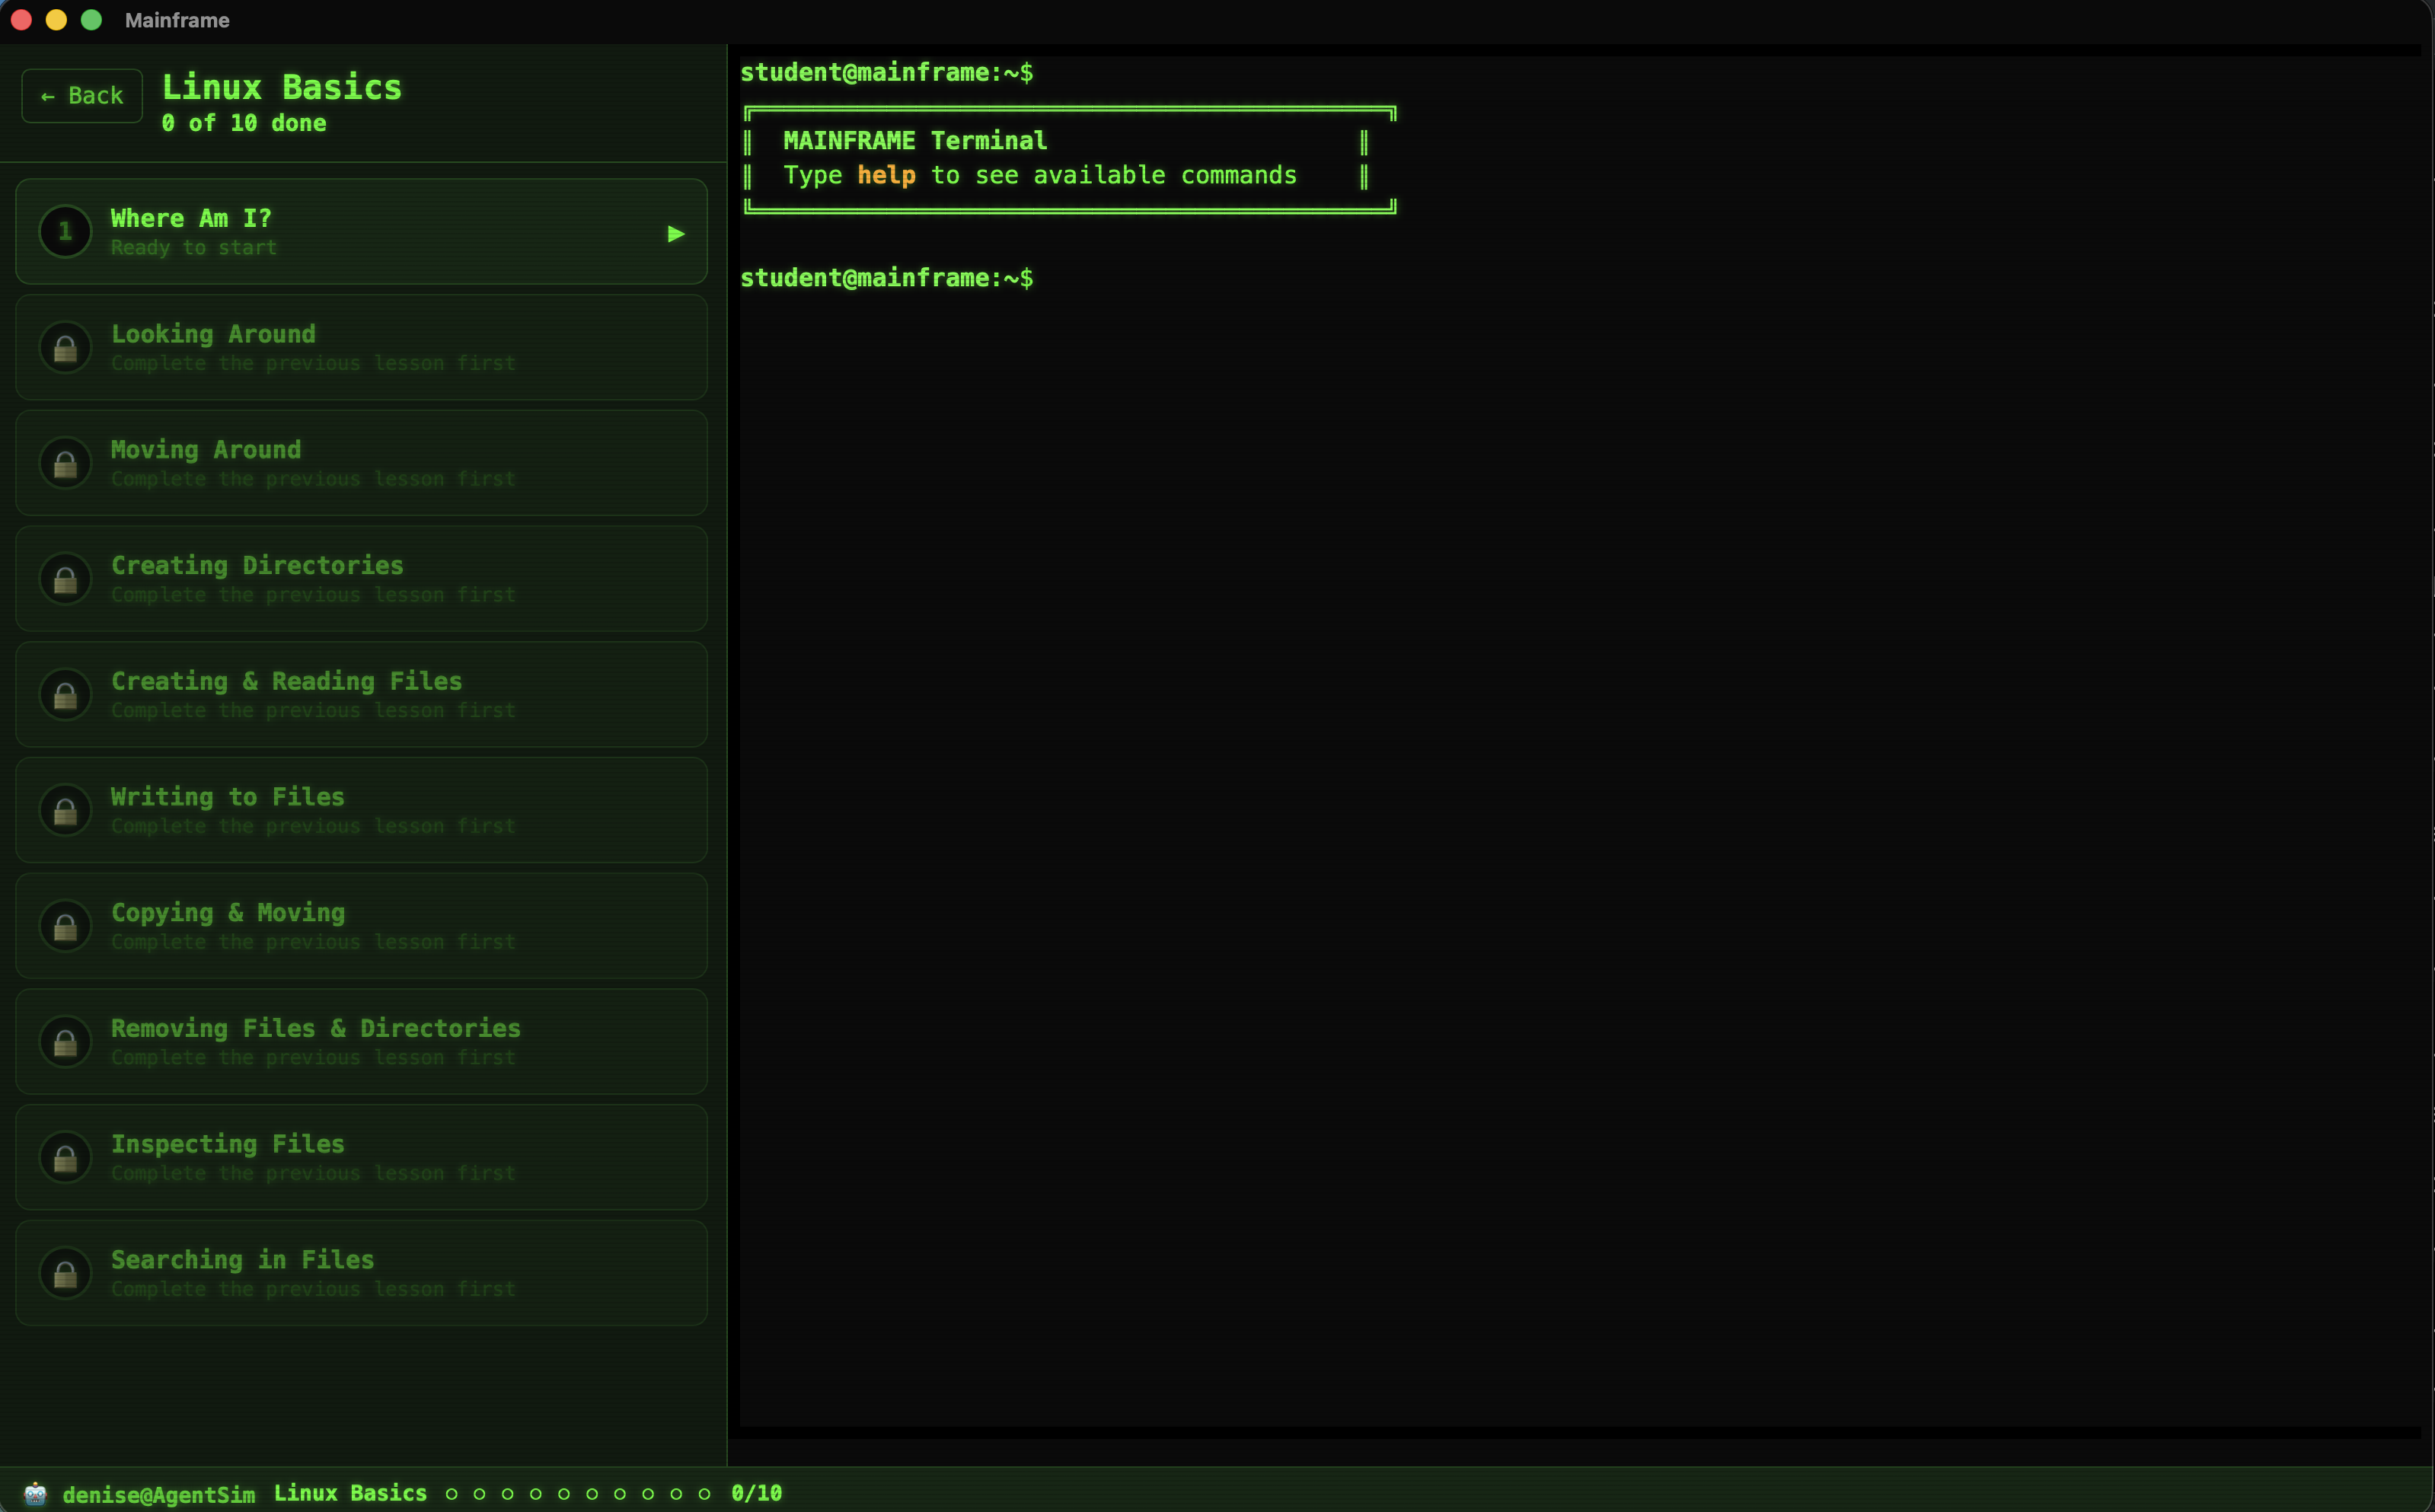This screenshot has height=1512, width=2435.
Task: Select the Creating & Reading Files lesson title
Action: point(287,681)
